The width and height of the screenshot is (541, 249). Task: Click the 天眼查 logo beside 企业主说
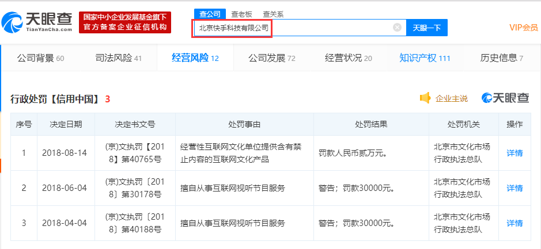(505, 98)
